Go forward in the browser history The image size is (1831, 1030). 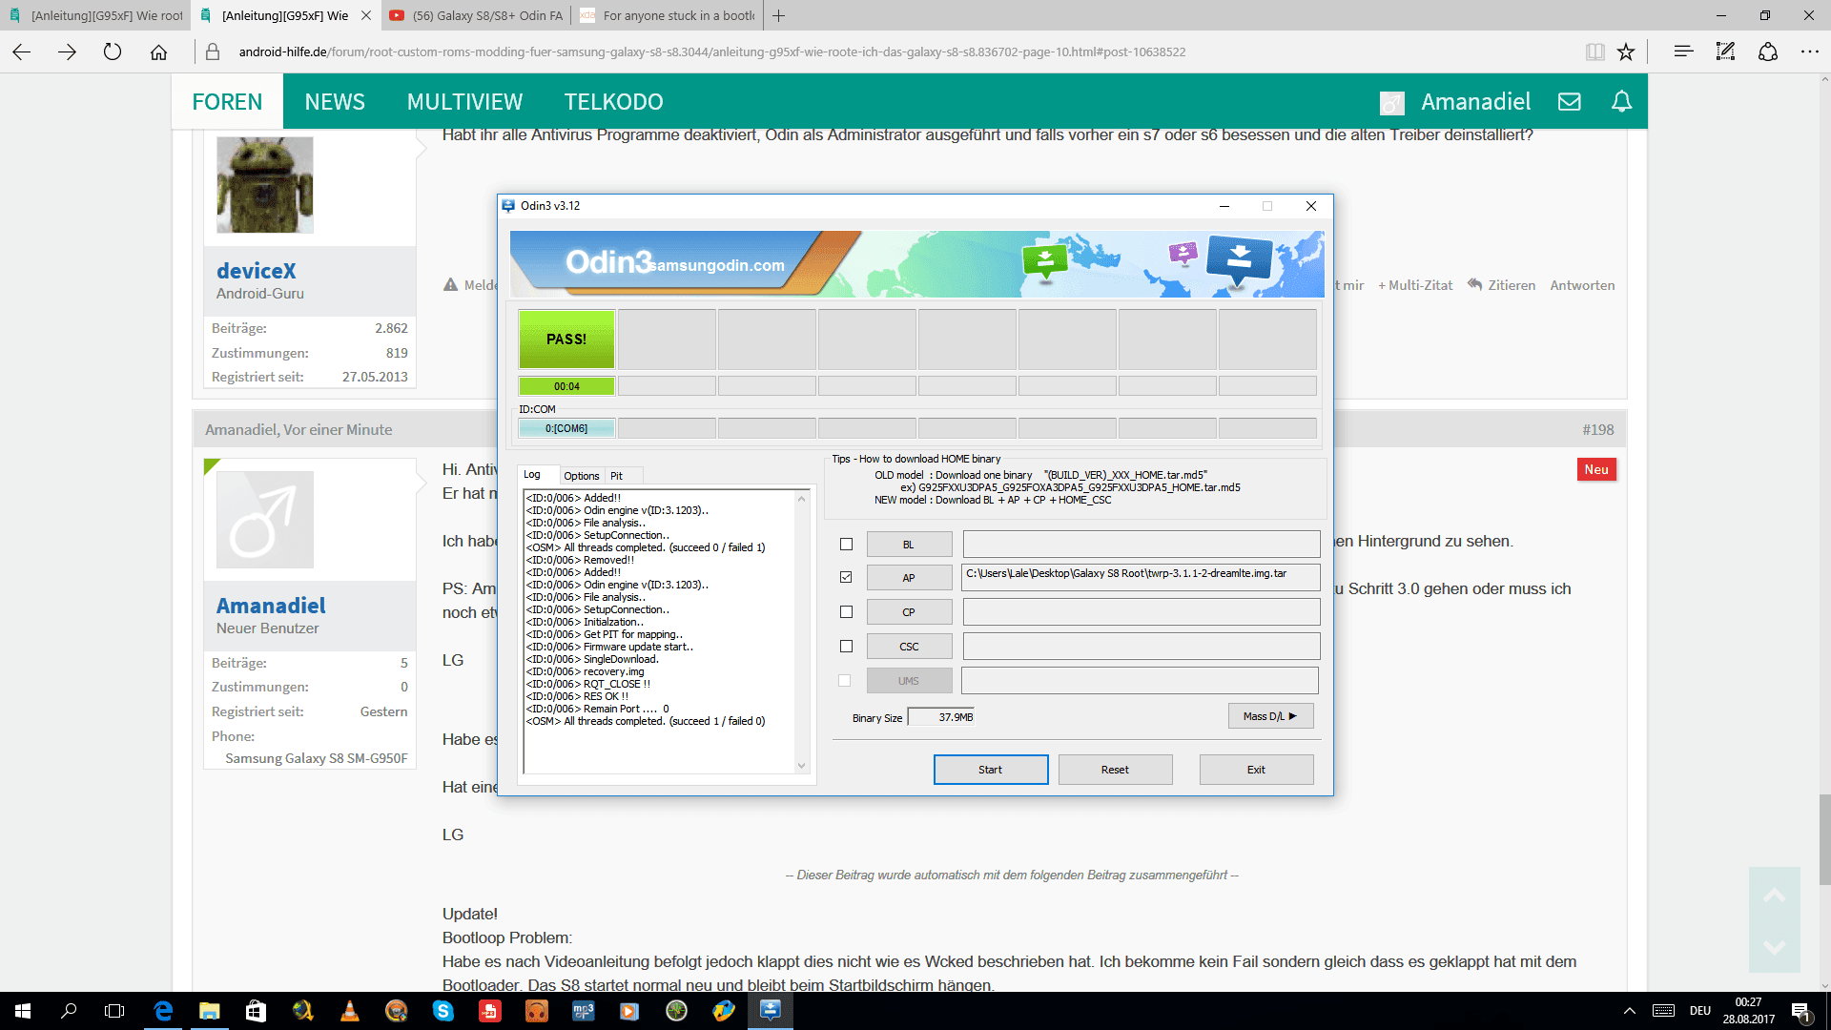coord(67,52)
